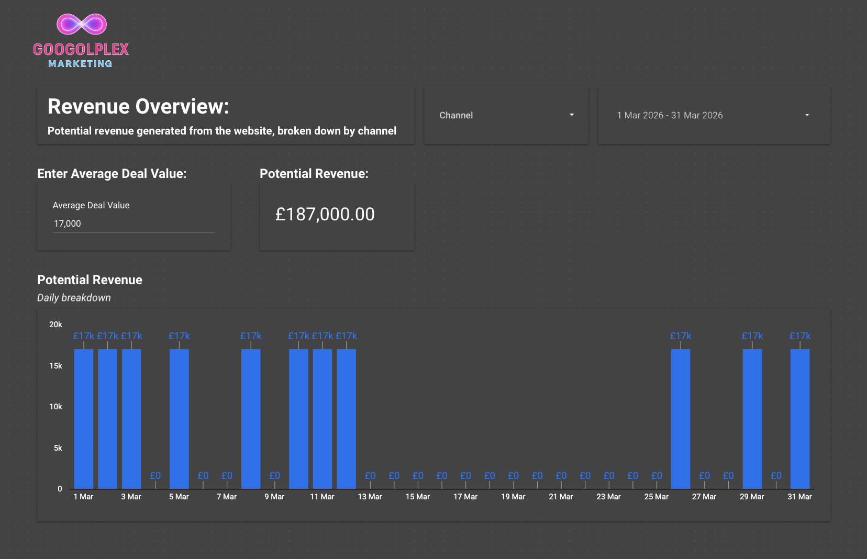Click the £0 label above 13 Mar

tap(370, 475)
